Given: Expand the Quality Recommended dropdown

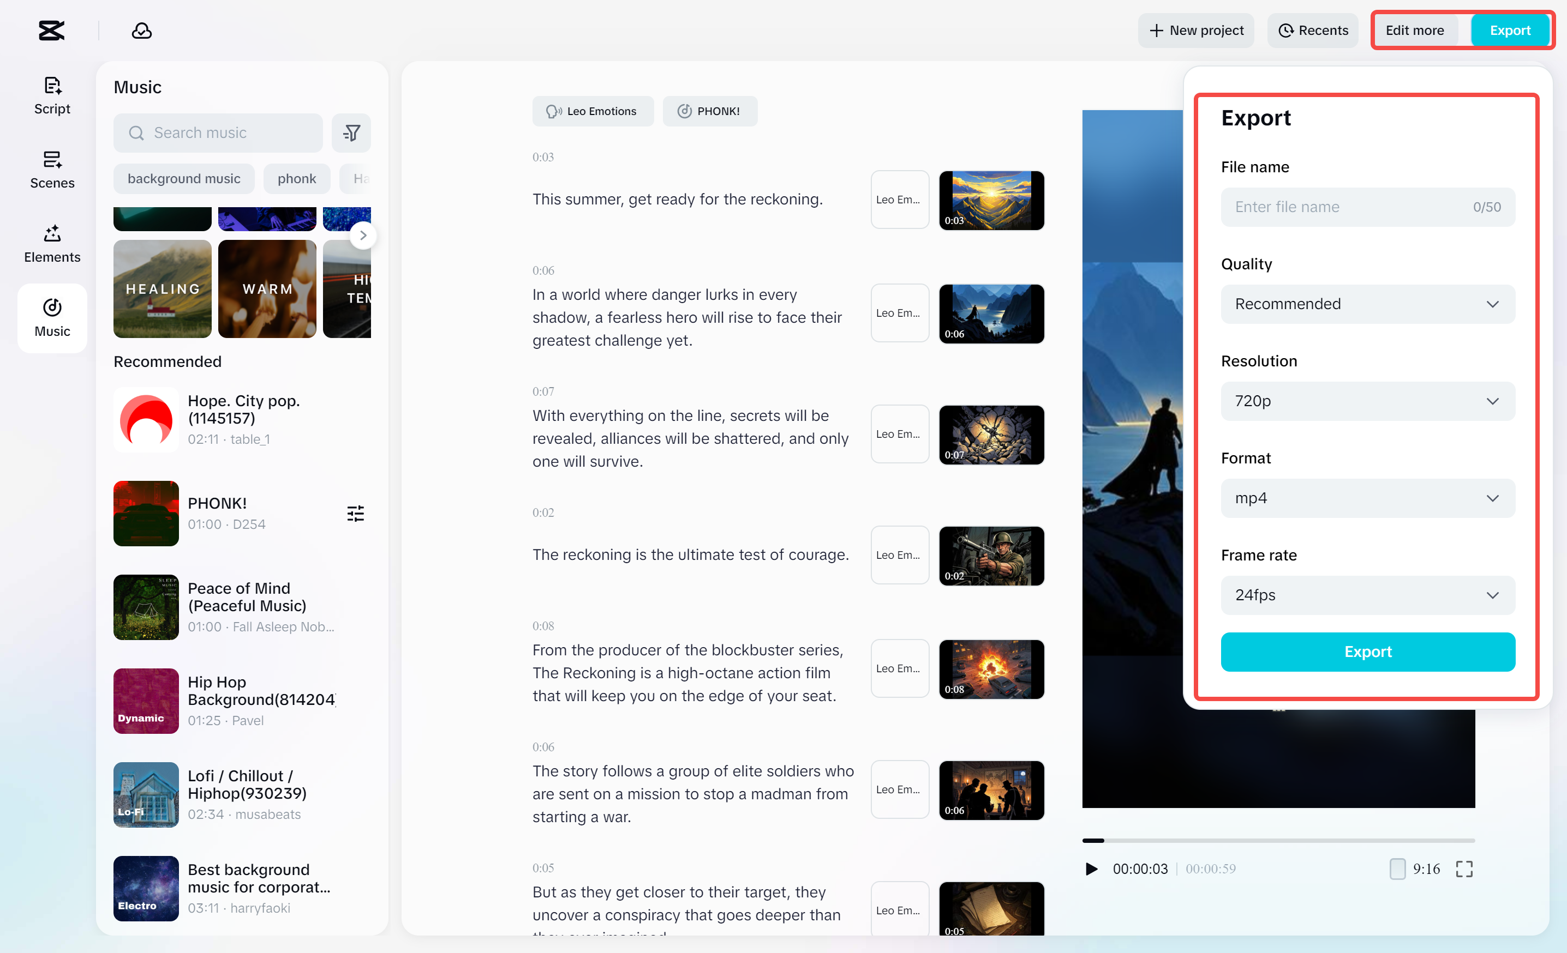Looking at the screenshot, I should tap(1367, 304).
